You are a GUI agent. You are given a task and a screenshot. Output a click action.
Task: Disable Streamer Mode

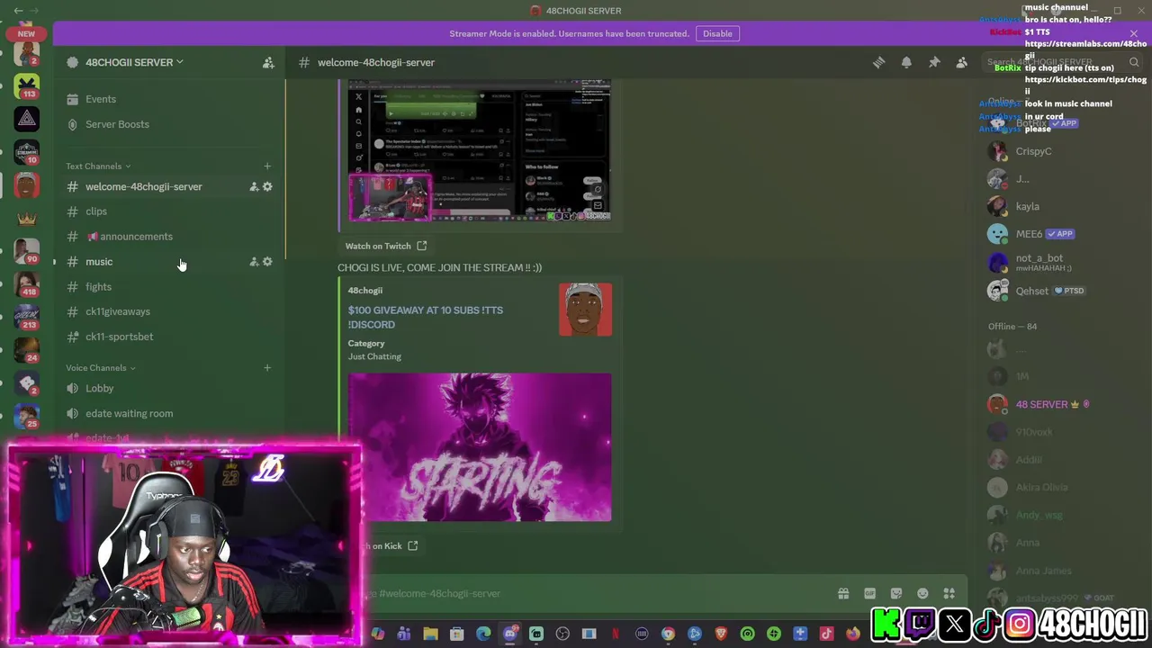click(x=717, y=33)
